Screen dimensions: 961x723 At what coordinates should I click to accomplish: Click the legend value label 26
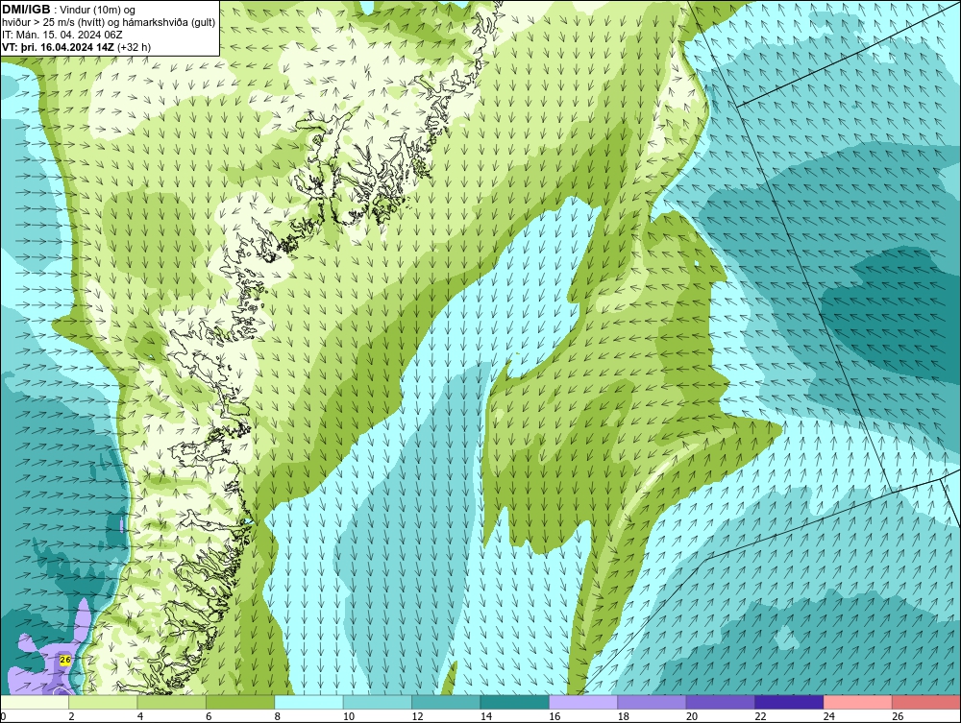point(898,716)
